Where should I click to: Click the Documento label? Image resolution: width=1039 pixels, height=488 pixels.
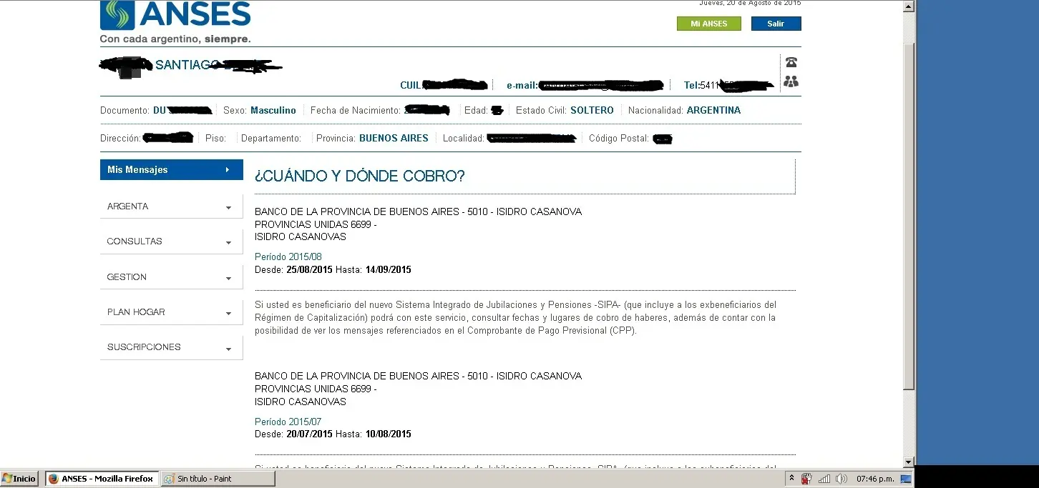pos(125,111)
